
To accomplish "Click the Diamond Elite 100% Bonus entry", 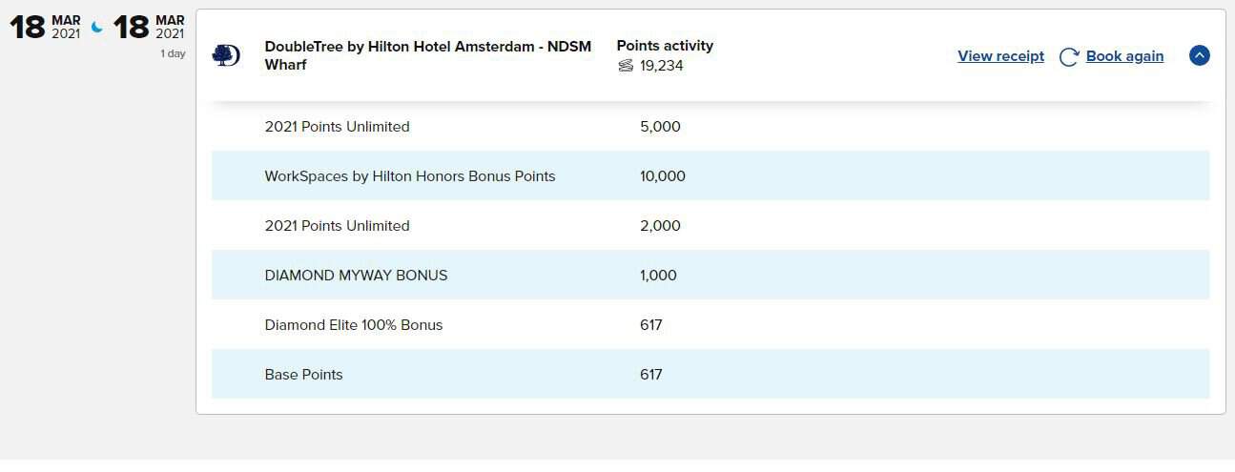I will click(x=354, y=325).
